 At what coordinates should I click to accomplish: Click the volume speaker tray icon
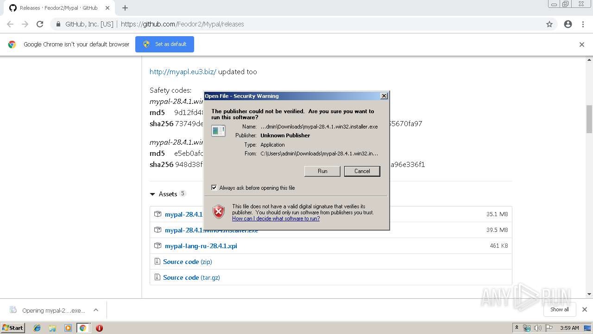point(538,328)
